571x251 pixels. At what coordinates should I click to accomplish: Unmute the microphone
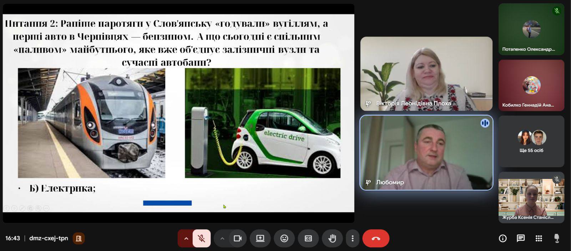(202, 239)
